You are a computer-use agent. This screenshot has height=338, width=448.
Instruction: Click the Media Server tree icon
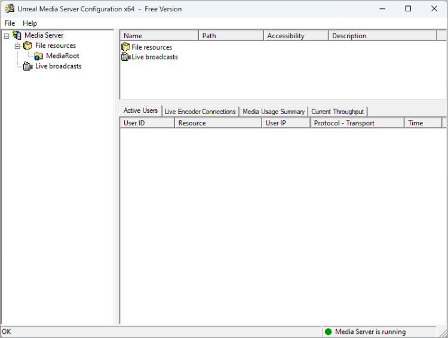pos(17,35)
